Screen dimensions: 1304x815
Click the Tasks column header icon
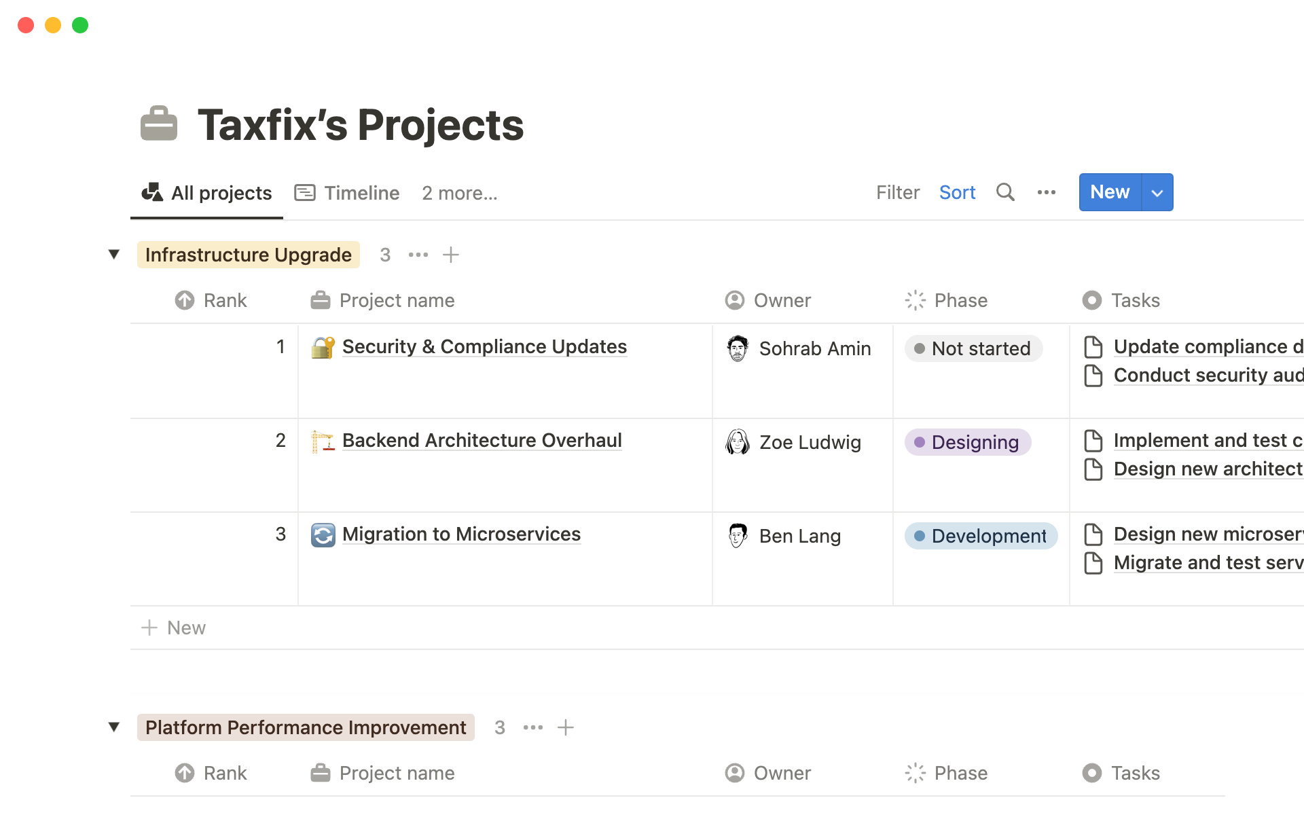[x=1091, y=300]
